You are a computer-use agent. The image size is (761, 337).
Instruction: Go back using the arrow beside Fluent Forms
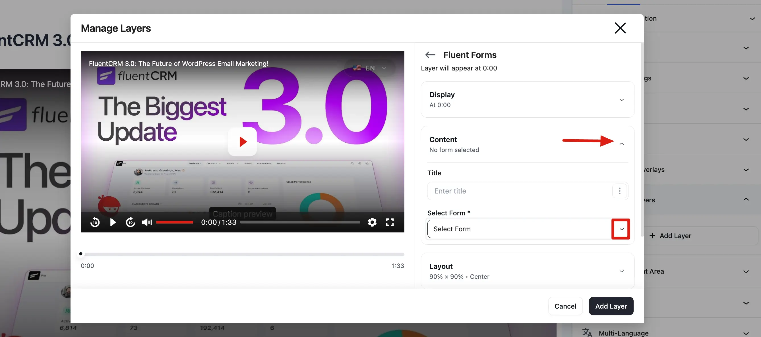(430, 55)
